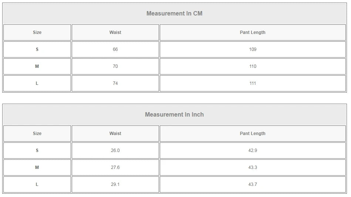The width and height of the screenshot is (351, 197).
Task: Select the pant length 109 cell
Action: pyautogui.click(x=253, y=49)
